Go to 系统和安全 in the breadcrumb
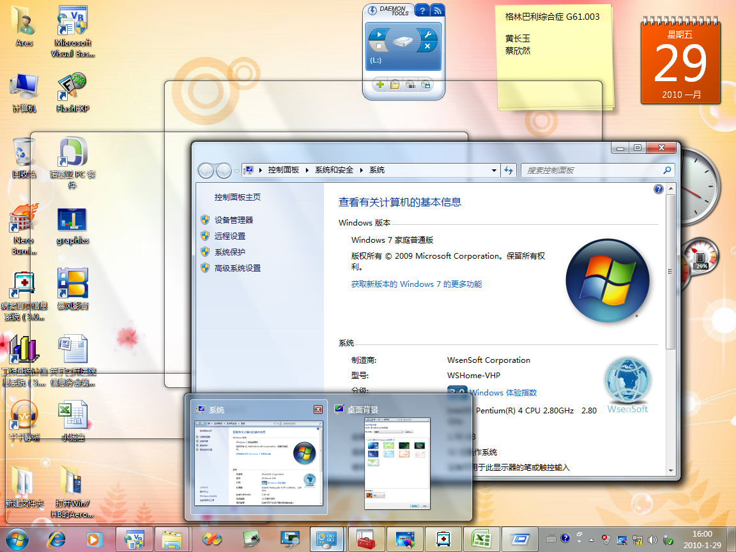The width and height of the screenshot is (736, 552). click(333, 171)
